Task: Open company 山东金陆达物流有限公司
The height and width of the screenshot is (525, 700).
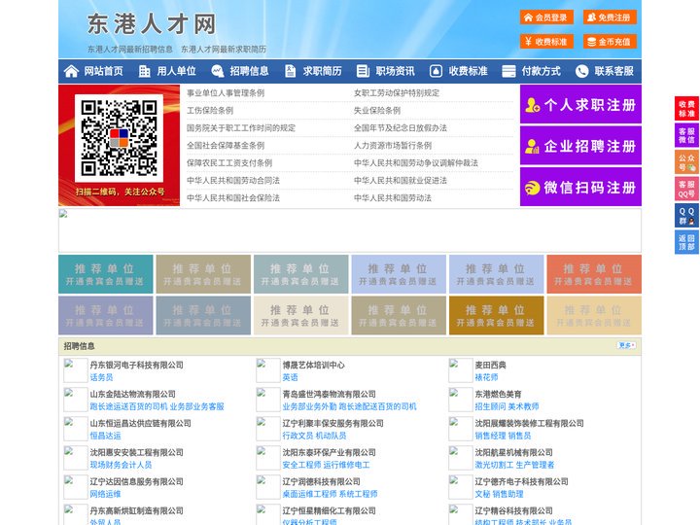Action: [x=132, y=394]
